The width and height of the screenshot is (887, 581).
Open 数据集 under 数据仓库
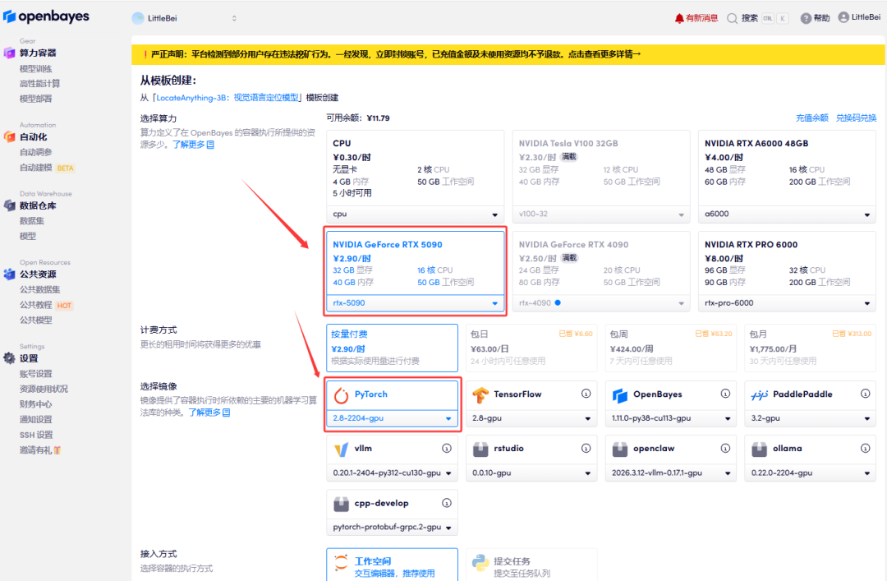point(32,220)
